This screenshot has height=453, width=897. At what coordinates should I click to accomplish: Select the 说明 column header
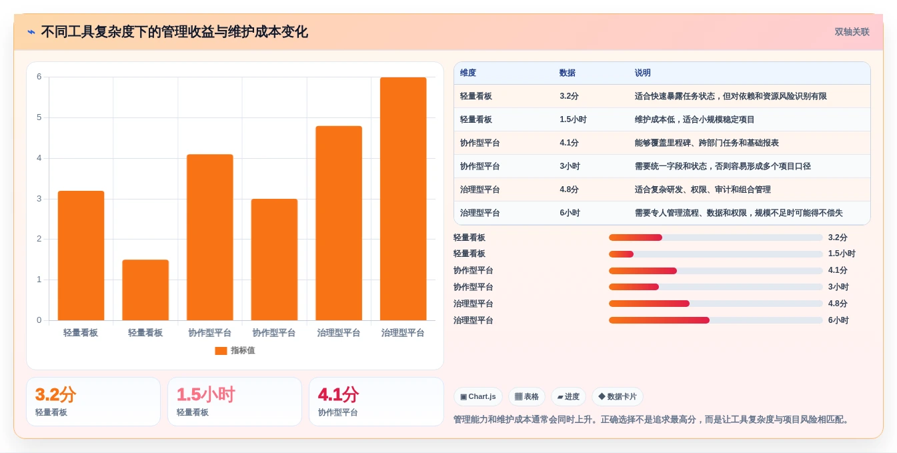[x=643, y=73]
